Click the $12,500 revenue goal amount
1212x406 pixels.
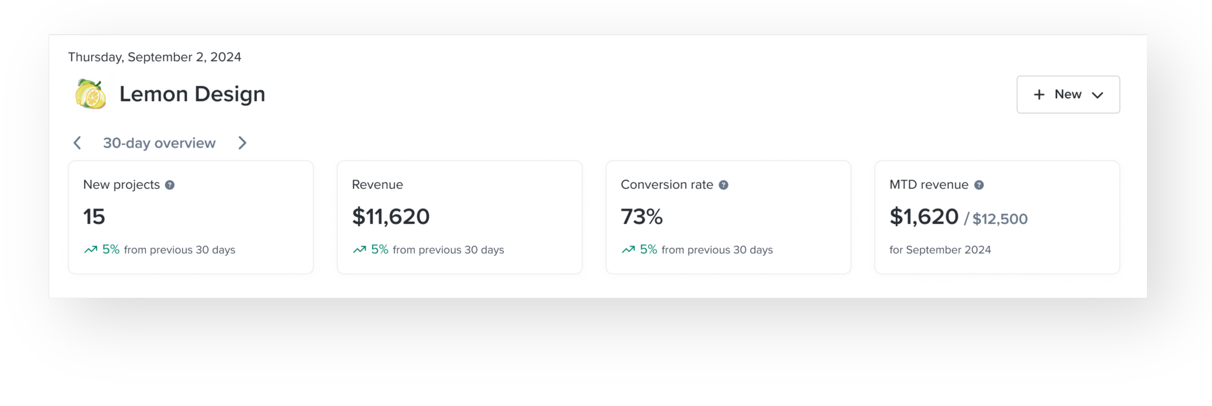pos(1000,219)
